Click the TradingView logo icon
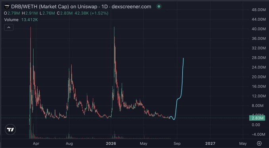269x148 pixels. (10, 129)
